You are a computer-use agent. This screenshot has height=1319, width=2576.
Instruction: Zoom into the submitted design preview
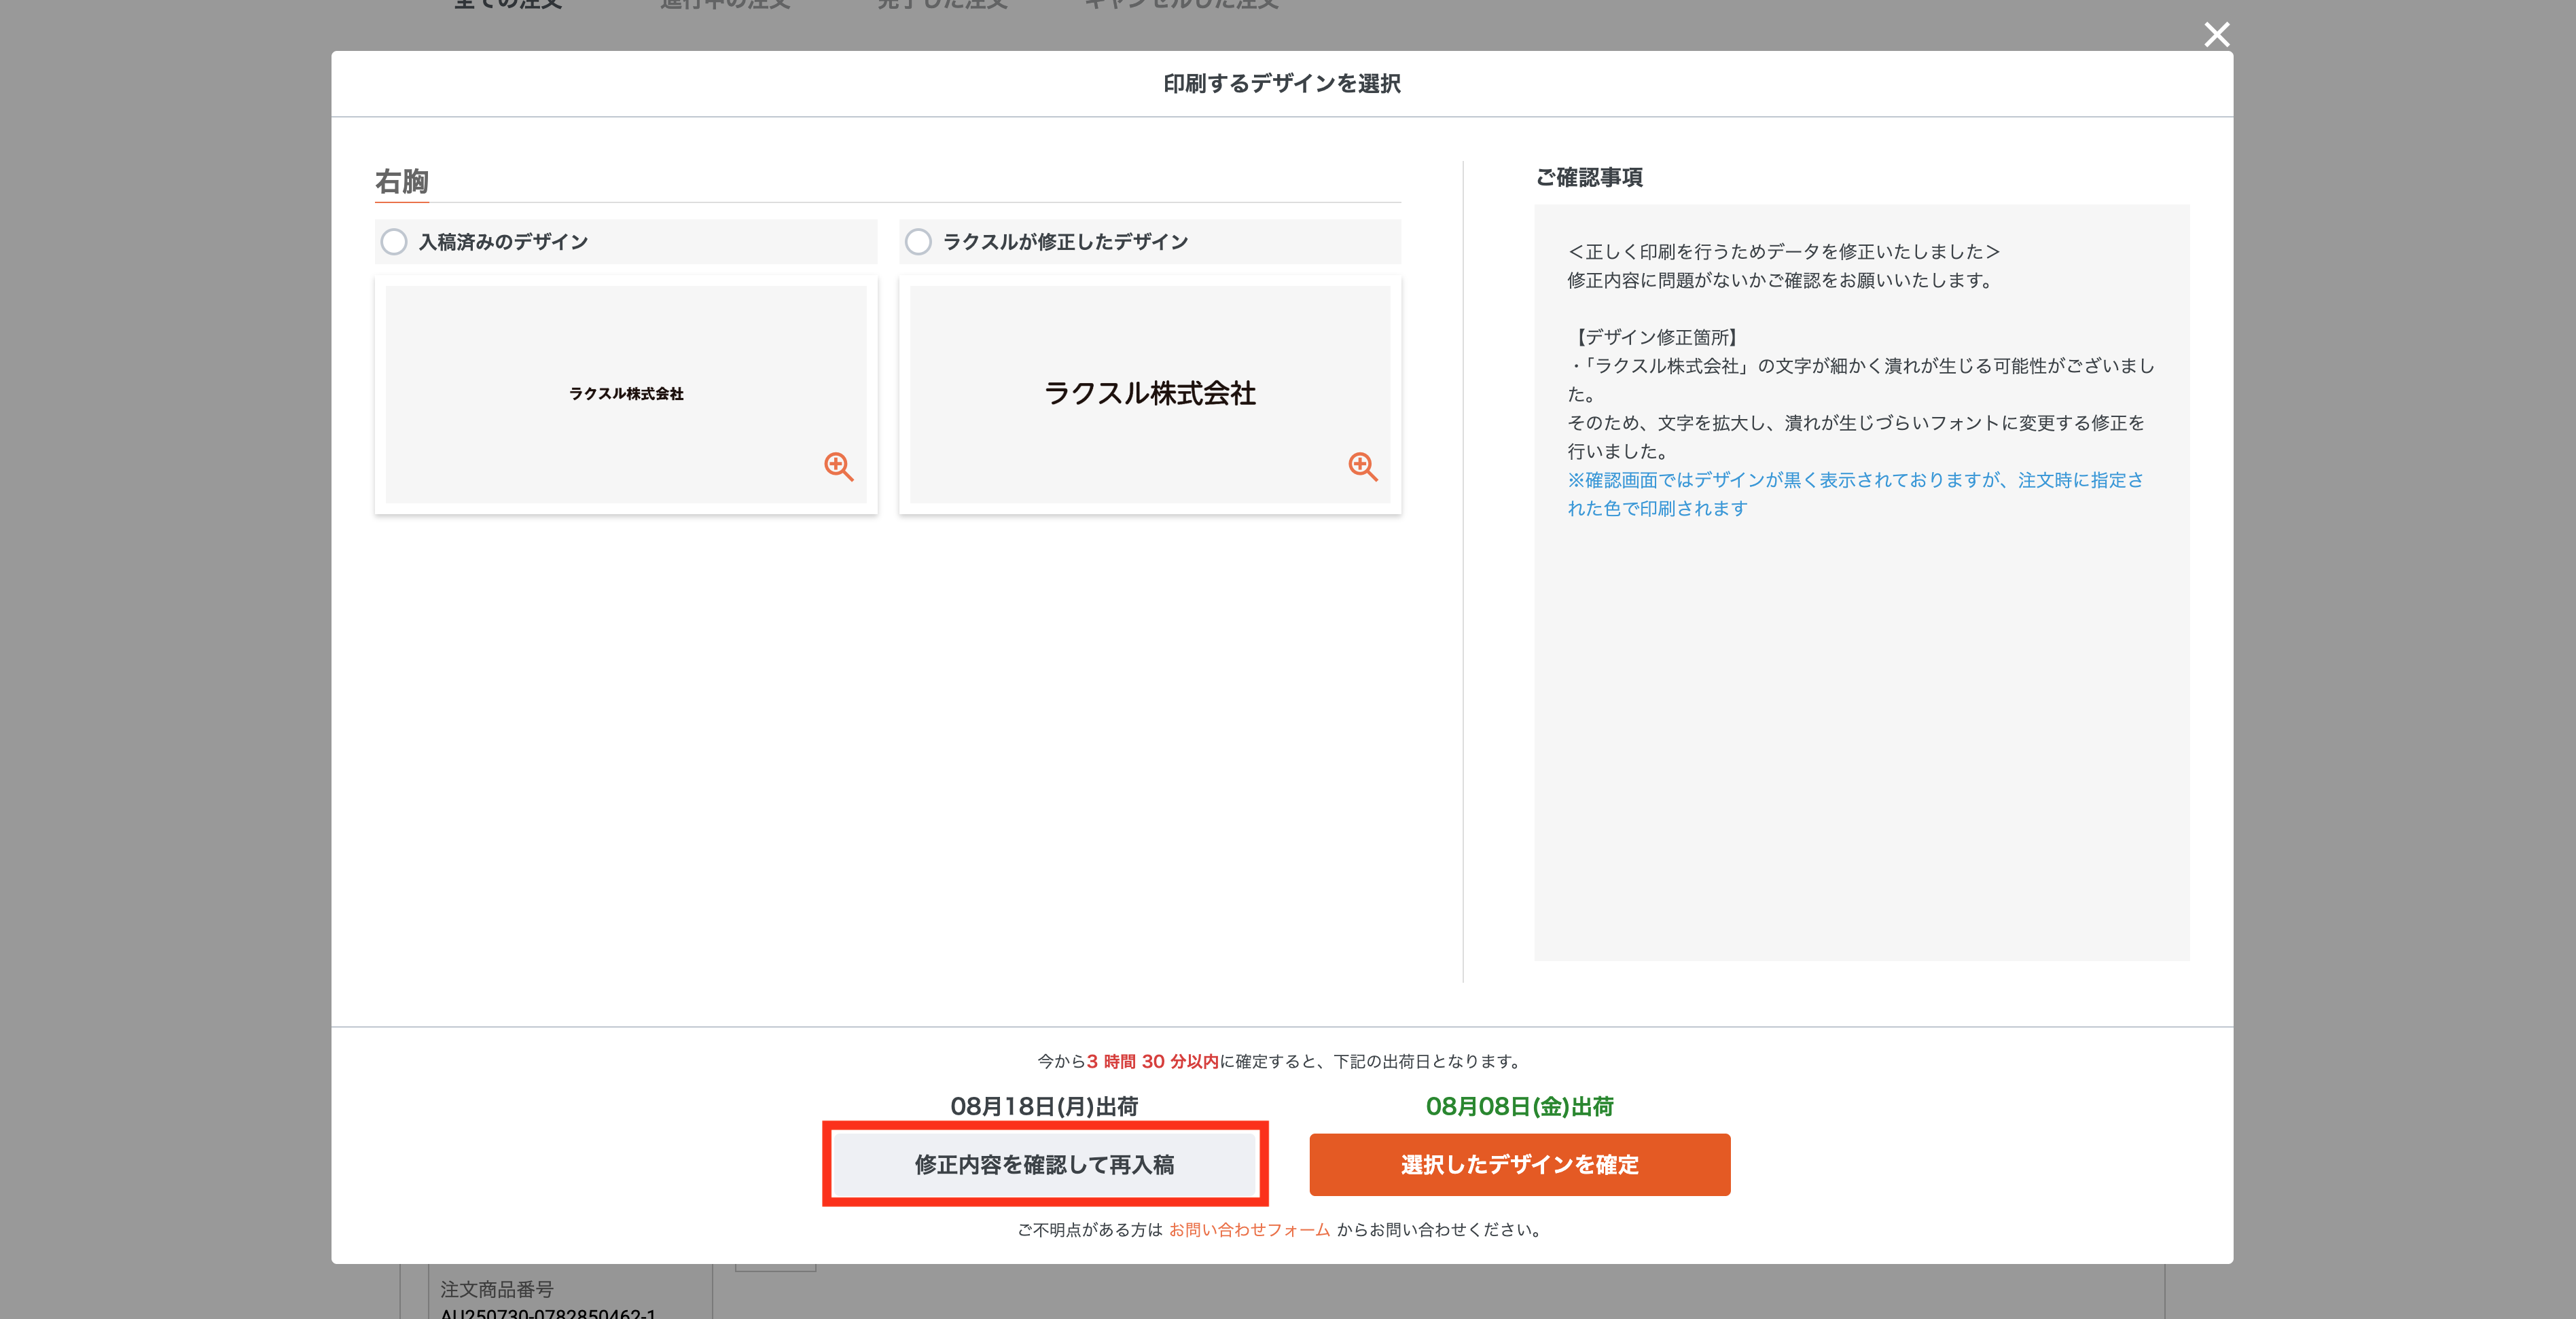pyautogui.click(x=838, y=466)
